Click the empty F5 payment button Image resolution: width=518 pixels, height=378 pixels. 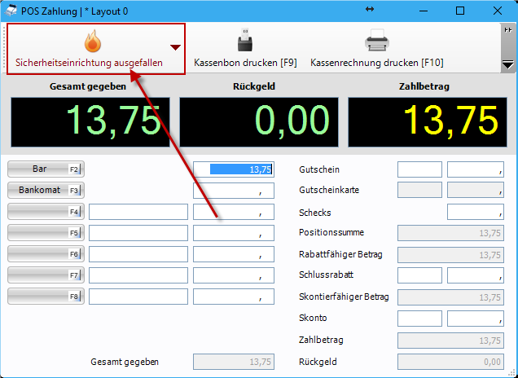click(x=46, y=233)
